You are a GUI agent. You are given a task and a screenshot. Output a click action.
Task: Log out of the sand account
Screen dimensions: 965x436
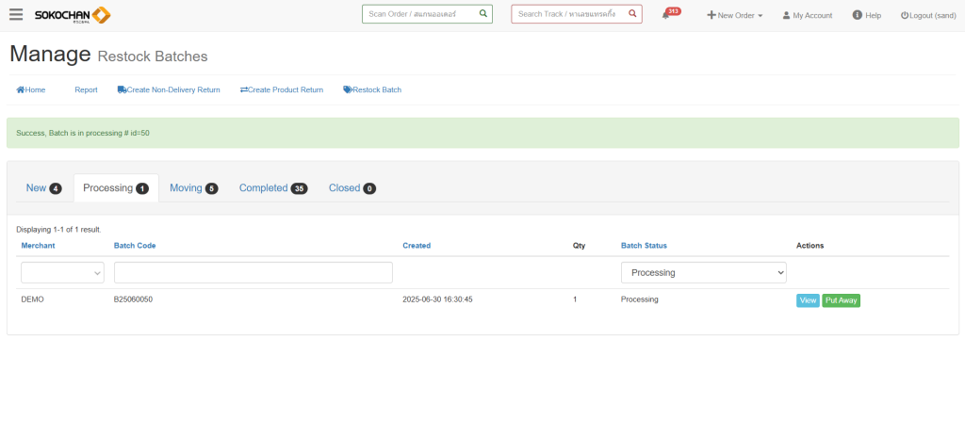[x=927, y=15]
